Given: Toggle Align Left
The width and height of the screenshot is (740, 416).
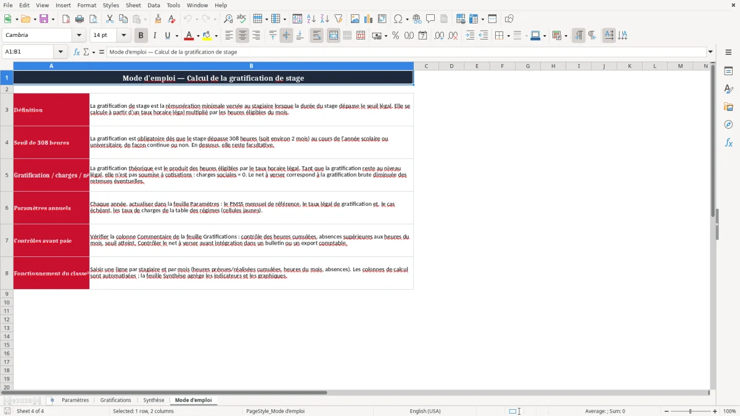Looking at the screenshot, I should [x=229, y=36].
